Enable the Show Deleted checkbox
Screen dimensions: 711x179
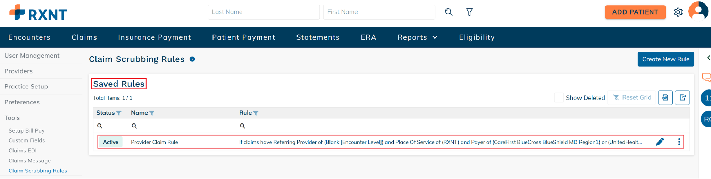click(559, 97)
